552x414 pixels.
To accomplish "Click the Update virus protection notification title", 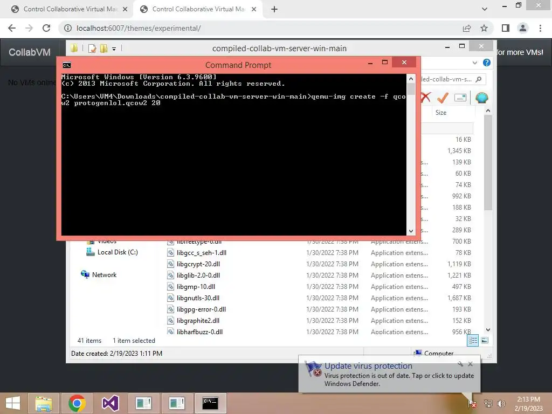I will (x=368, y=366).
